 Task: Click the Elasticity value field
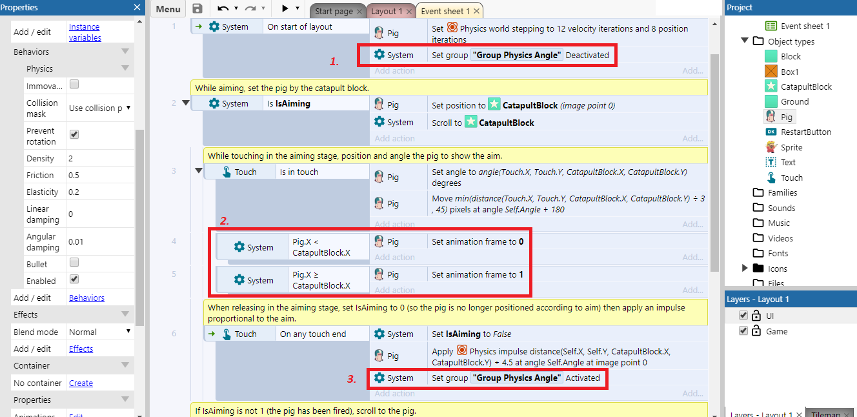coord(99,192)
